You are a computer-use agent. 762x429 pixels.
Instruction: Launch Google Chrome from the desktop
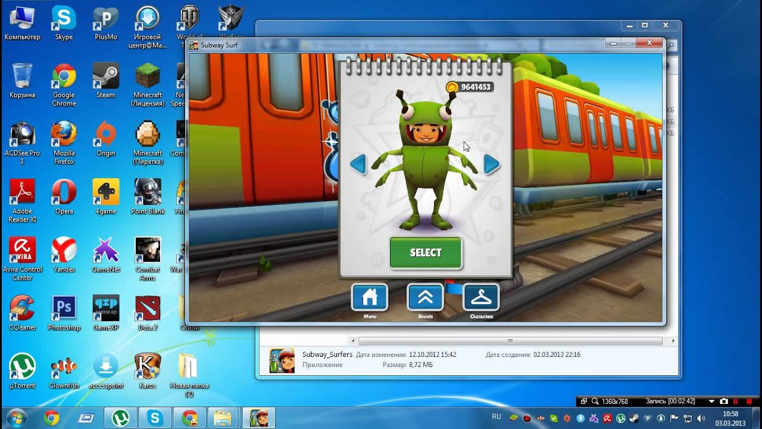pyautogui.click(x=64, y=85)
